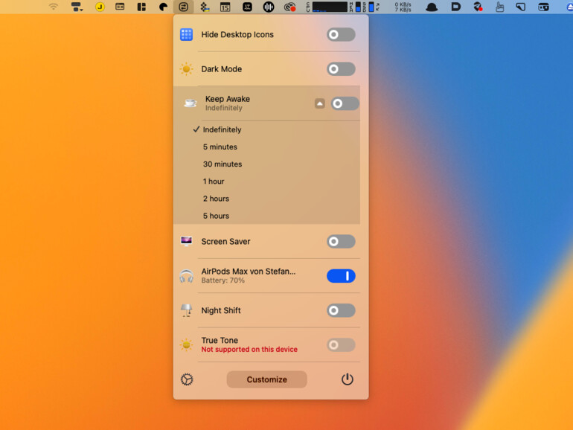Quit using the power icon
573x430 pixels.
(348, 379)
